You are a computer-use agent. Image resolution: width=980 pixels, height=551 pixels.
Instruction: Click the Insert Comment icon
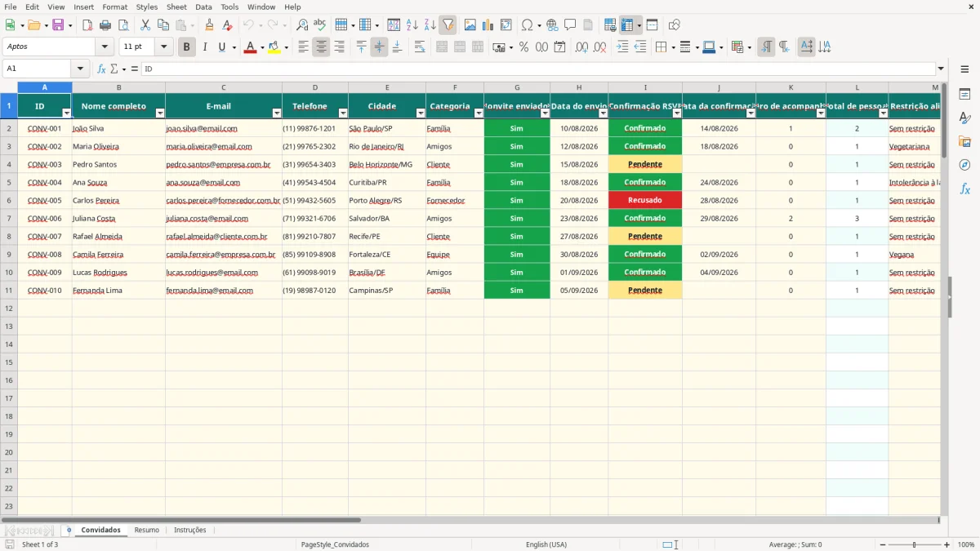click(x=571, y=25)
